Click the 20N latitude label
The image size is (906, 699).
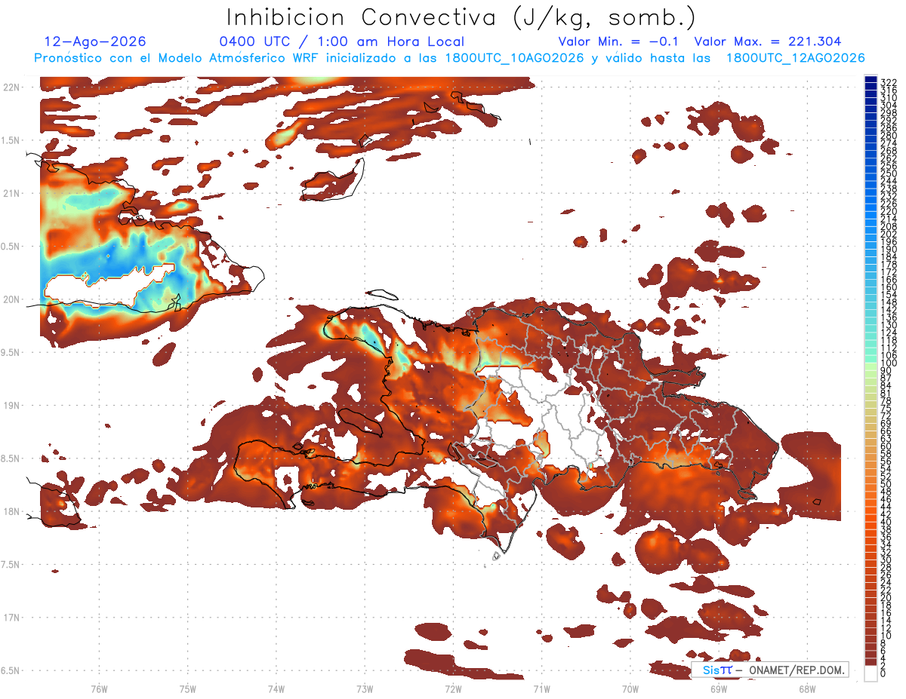11,299
